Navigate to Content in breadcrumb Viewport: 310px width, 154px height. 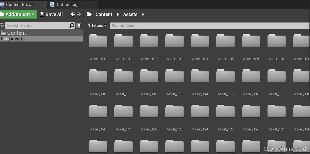104,14
